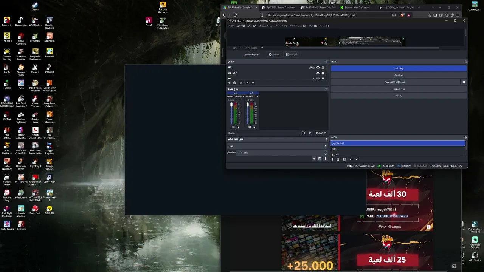This screenshot has width=484, height=272.
Task: Open Mic/Aux channel options arrow
Action: pyautogui.click(x=258, y=96)
